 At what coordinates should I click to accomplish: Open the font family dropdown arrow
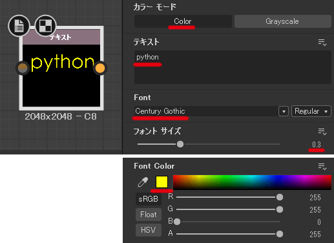(284, 111)
